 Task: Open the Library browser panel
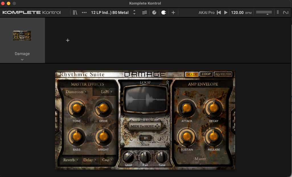[x=75, y=12]
